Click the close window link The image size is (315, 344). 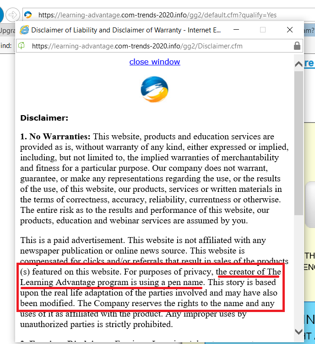click(155, 62)
